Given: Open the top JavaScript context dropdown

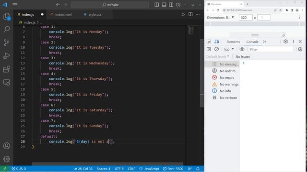Looking at the screenshot, I should tap(229, 49).
